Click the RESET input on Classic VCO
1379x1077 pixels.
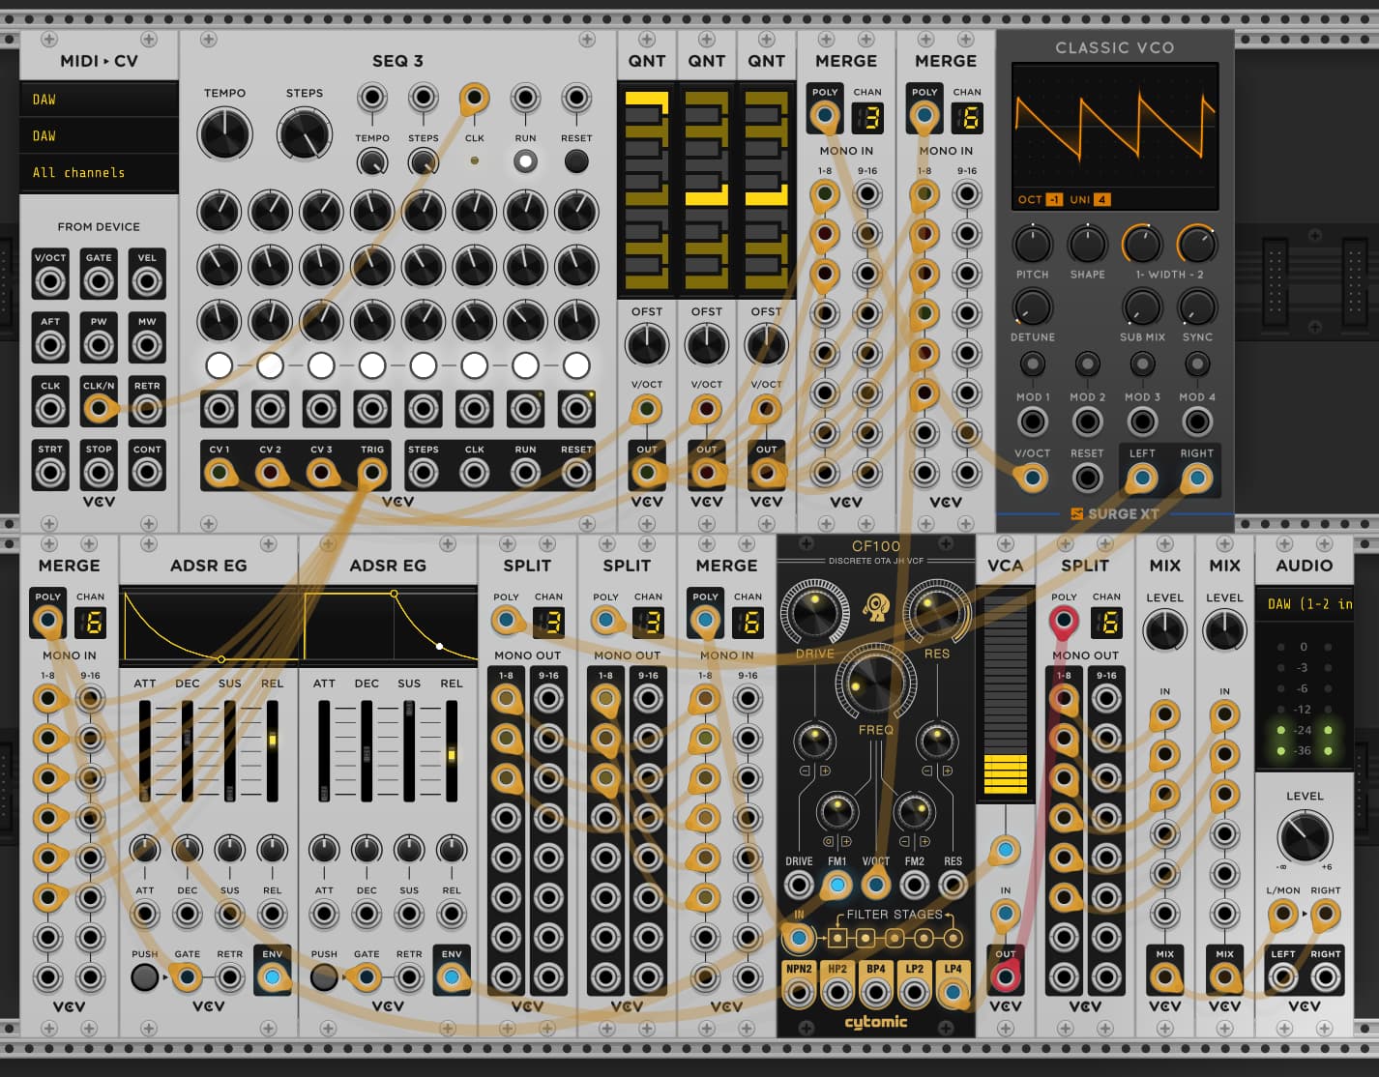coord(1087,478)
